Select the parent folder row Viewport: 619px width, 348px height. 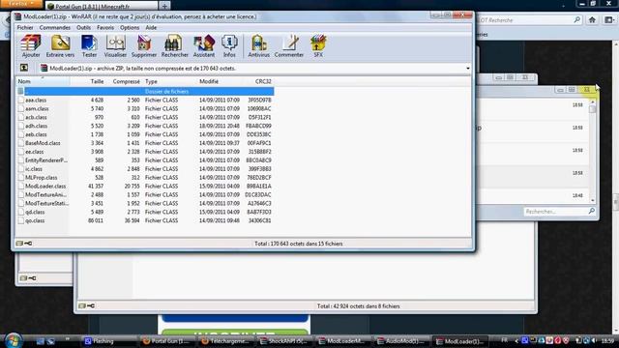pos(145,91)
